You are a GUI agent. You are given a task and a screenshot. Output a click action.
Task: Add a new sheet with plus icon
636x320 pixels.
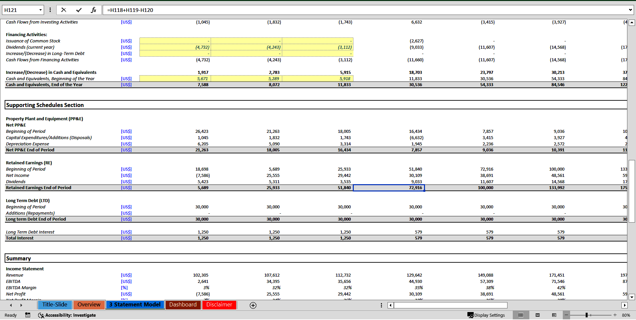(253, 305)
